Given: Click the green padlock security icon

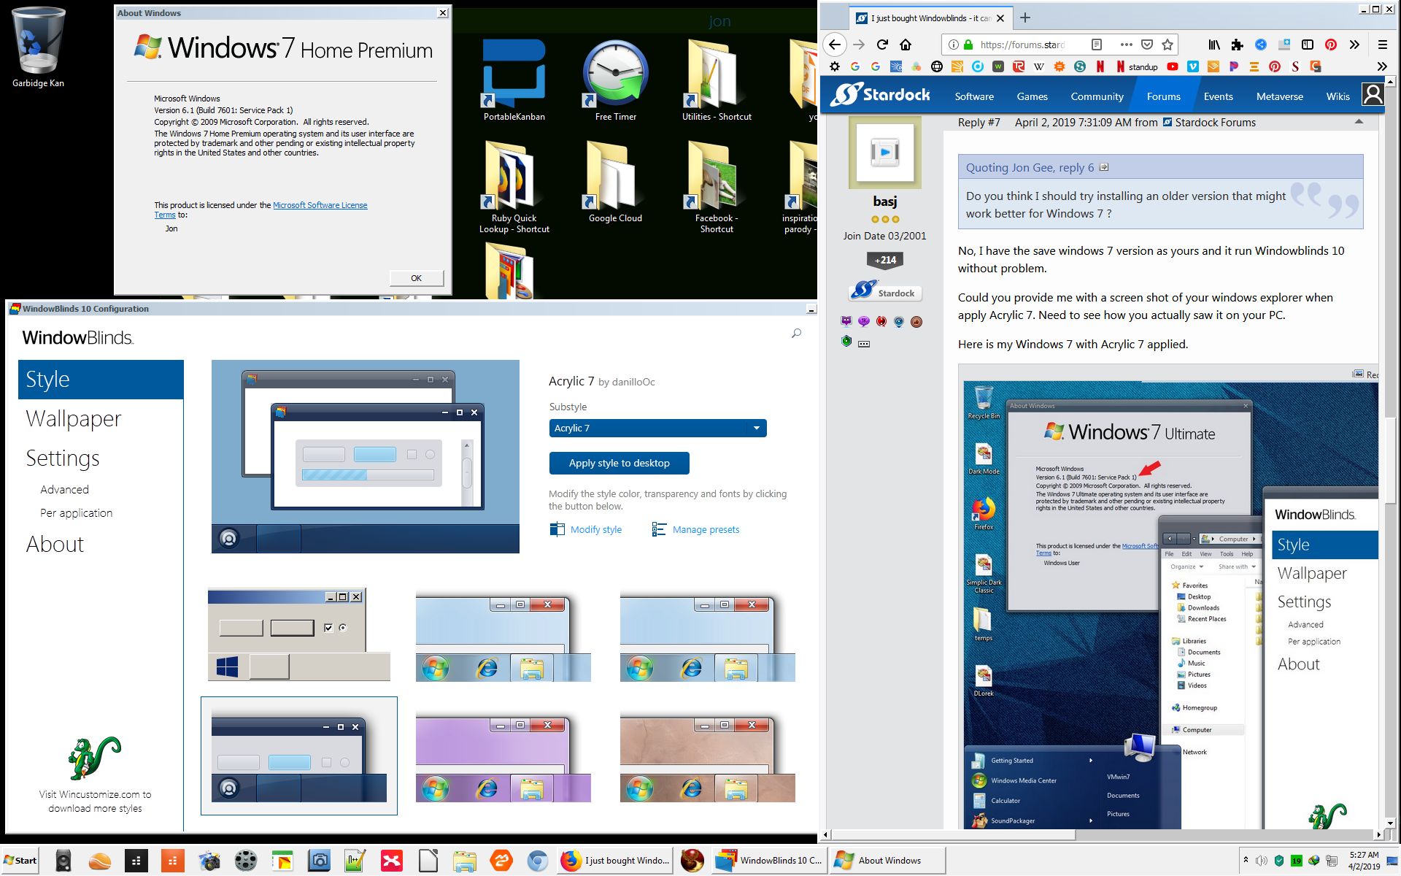Looking at the screenshot, I should [968, 45].
